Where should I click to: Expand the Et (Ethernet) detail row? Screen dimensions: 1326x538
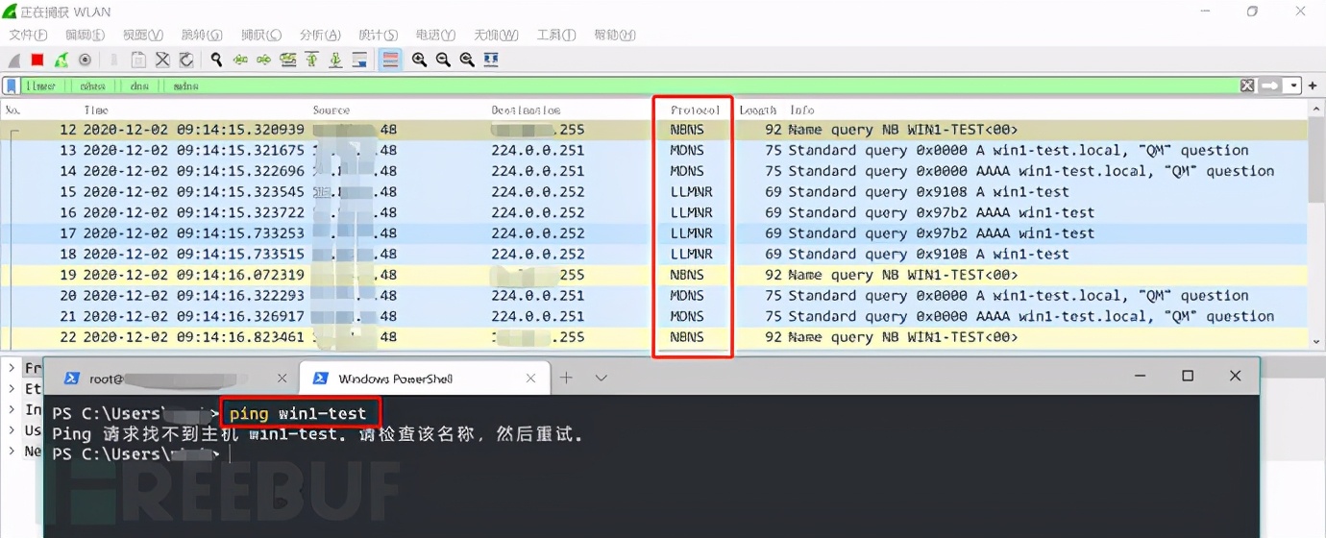[11, 389]
